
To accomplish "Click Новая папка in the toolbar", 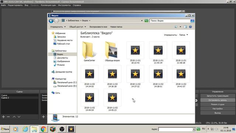I will [116, 27].
